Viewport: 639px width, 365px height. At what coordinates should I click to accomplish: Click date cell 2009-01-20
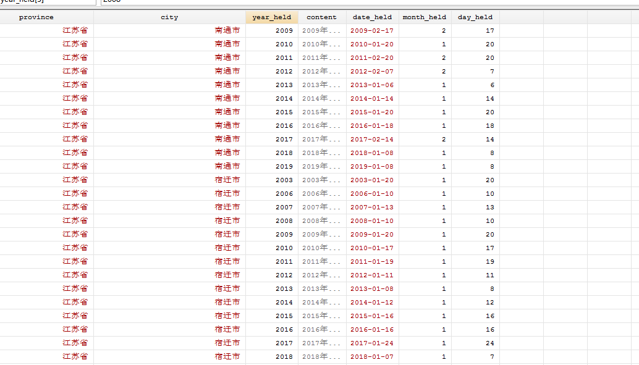pyautogui.click(x=372, y=234)
